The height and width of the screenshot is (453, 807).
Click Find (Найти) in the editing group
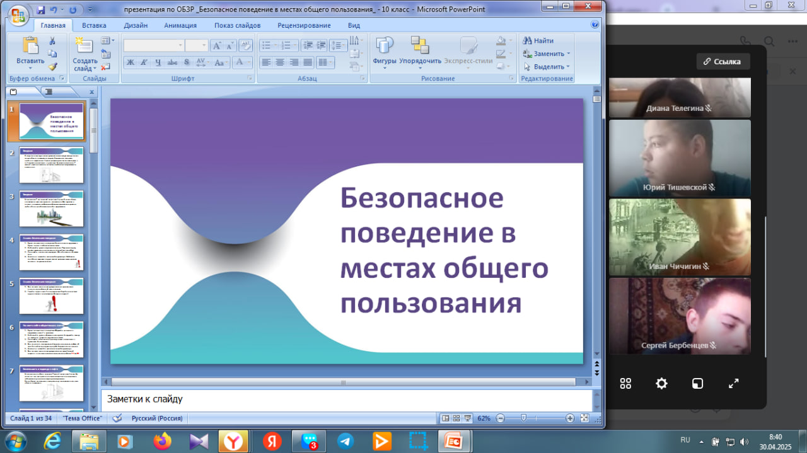click(x=539, y=41)
